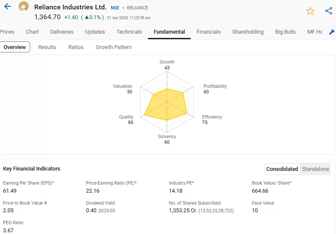The height and width of the screenshot is (234, 336).
Task: Open the Financials tab
Action: point(209,32)
